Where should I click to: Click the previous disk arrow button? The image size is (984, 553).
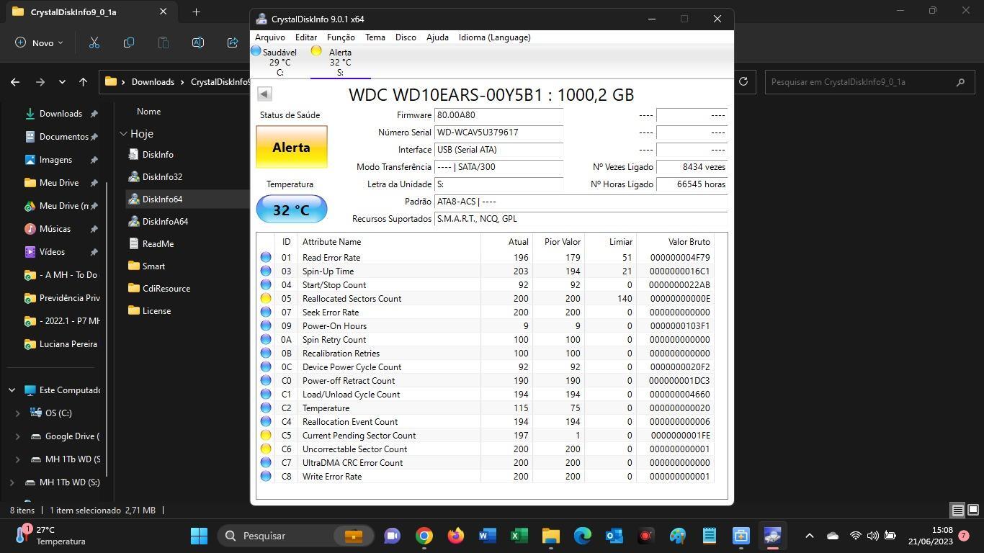pyautogui.click(x=264, y=94)
